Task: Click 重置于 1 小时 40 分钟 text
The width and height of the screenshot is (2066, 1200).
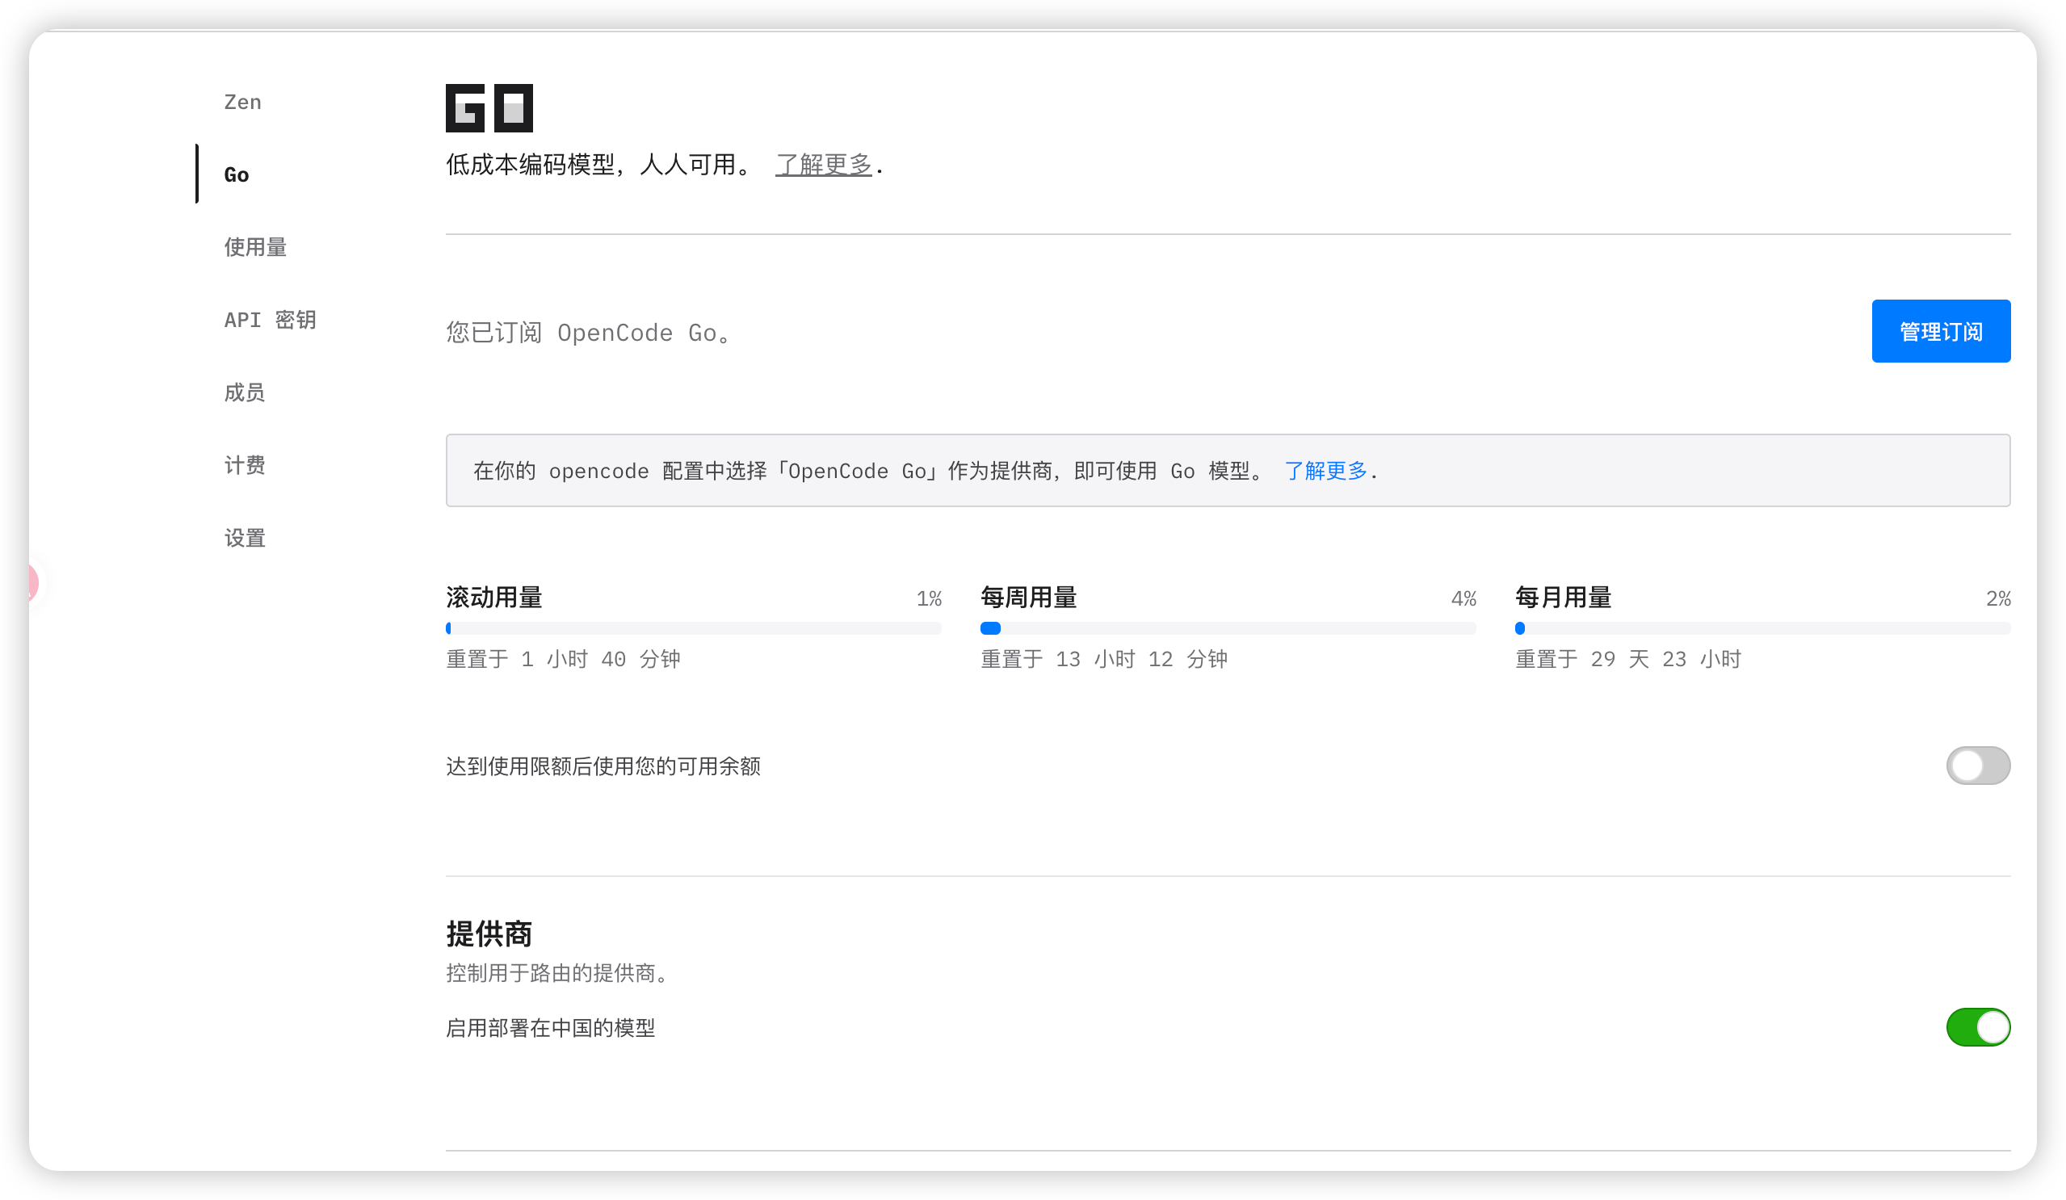Action: (562, 659)
